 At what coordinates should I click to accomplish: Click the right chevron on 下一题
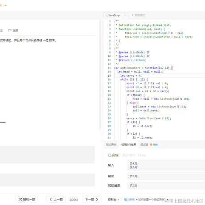pos(97,199)
